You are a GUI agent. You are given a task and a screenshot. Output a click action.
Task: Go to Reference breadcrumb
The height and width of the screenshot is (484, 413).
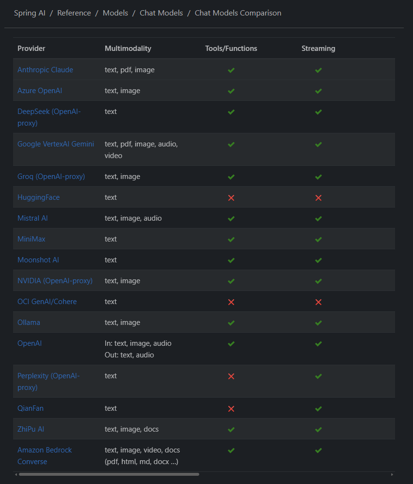(74, 13)
